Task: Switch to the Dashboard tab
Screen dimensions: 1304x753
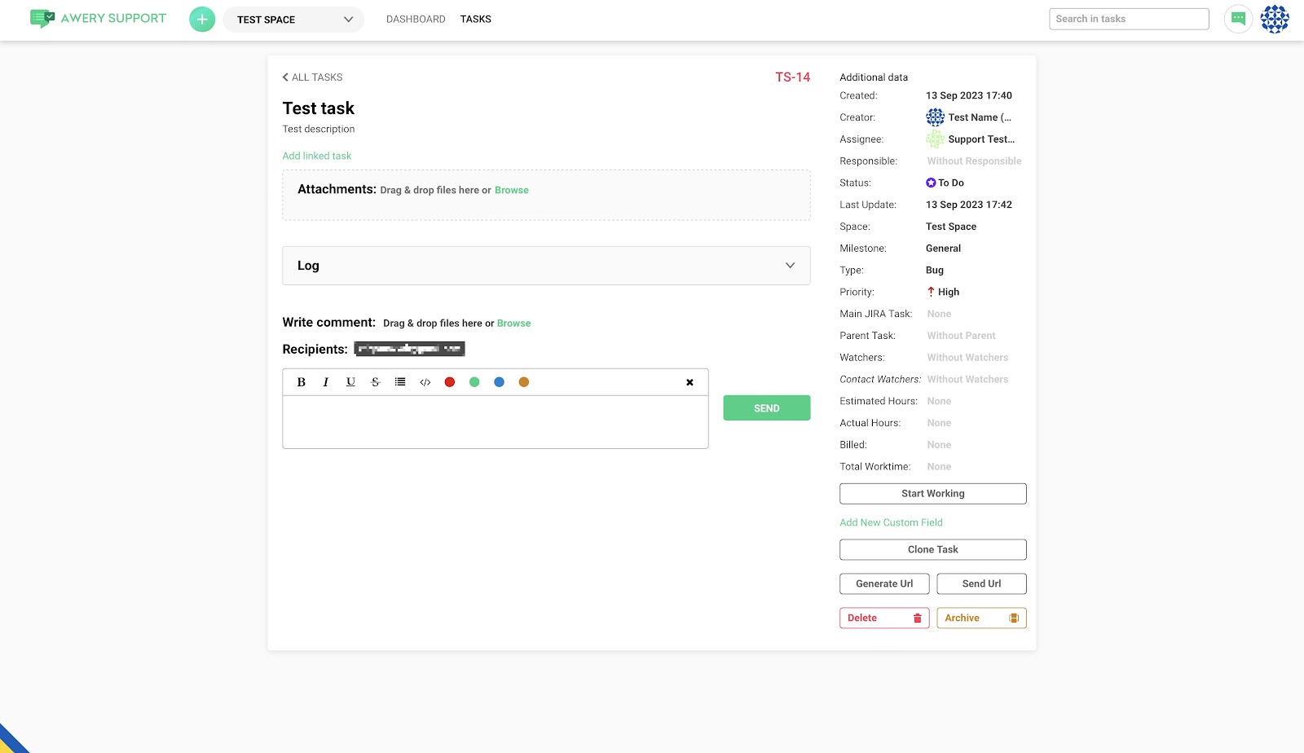Action: click(416, 20)
